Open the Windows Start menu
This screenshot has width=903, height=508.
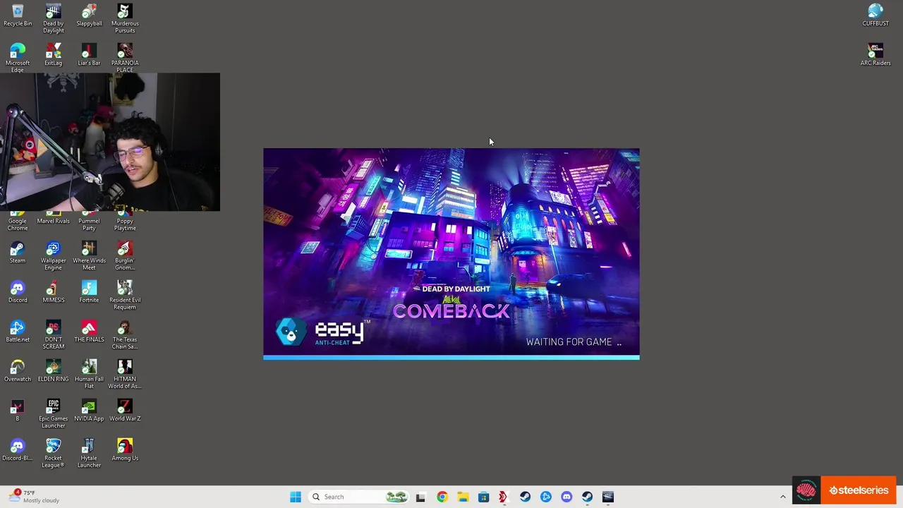click(x=296, y=497)
